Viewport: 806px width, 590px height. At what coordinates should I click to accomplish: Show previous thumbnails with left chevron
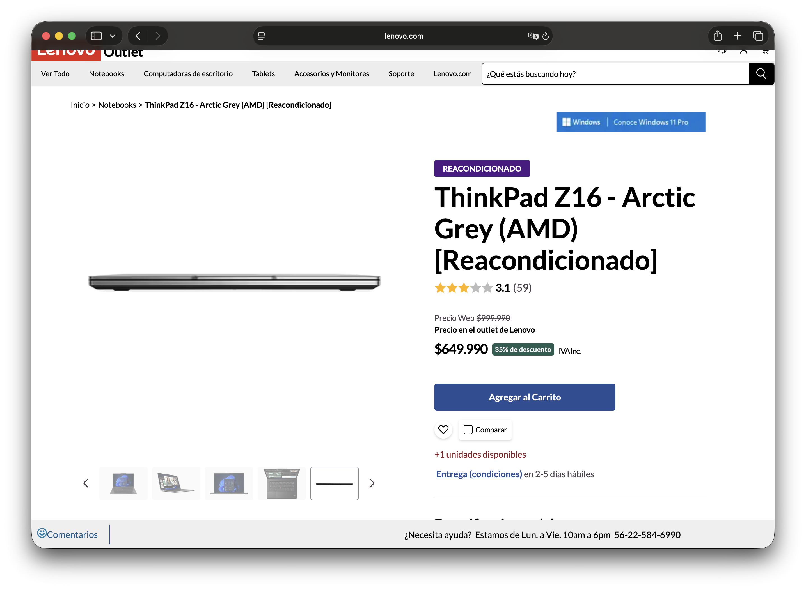coord(86,483)
